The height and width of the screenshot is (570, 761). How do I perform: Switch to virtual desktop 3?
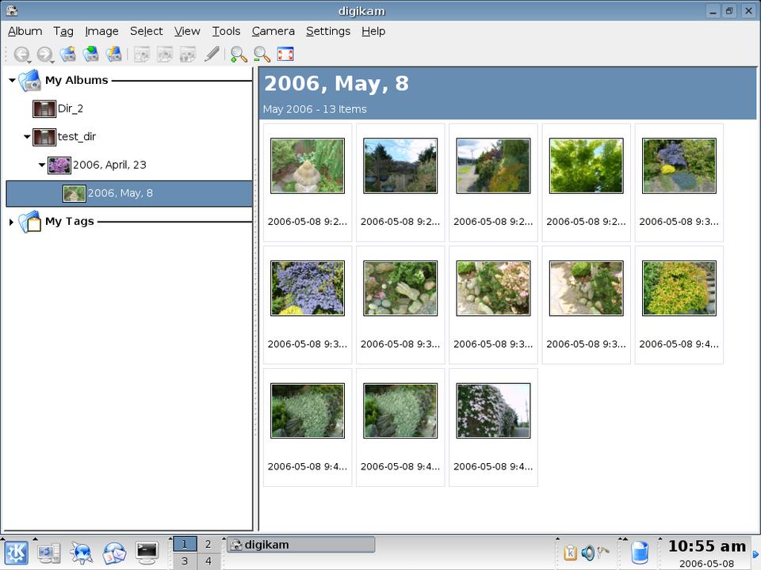185,561
